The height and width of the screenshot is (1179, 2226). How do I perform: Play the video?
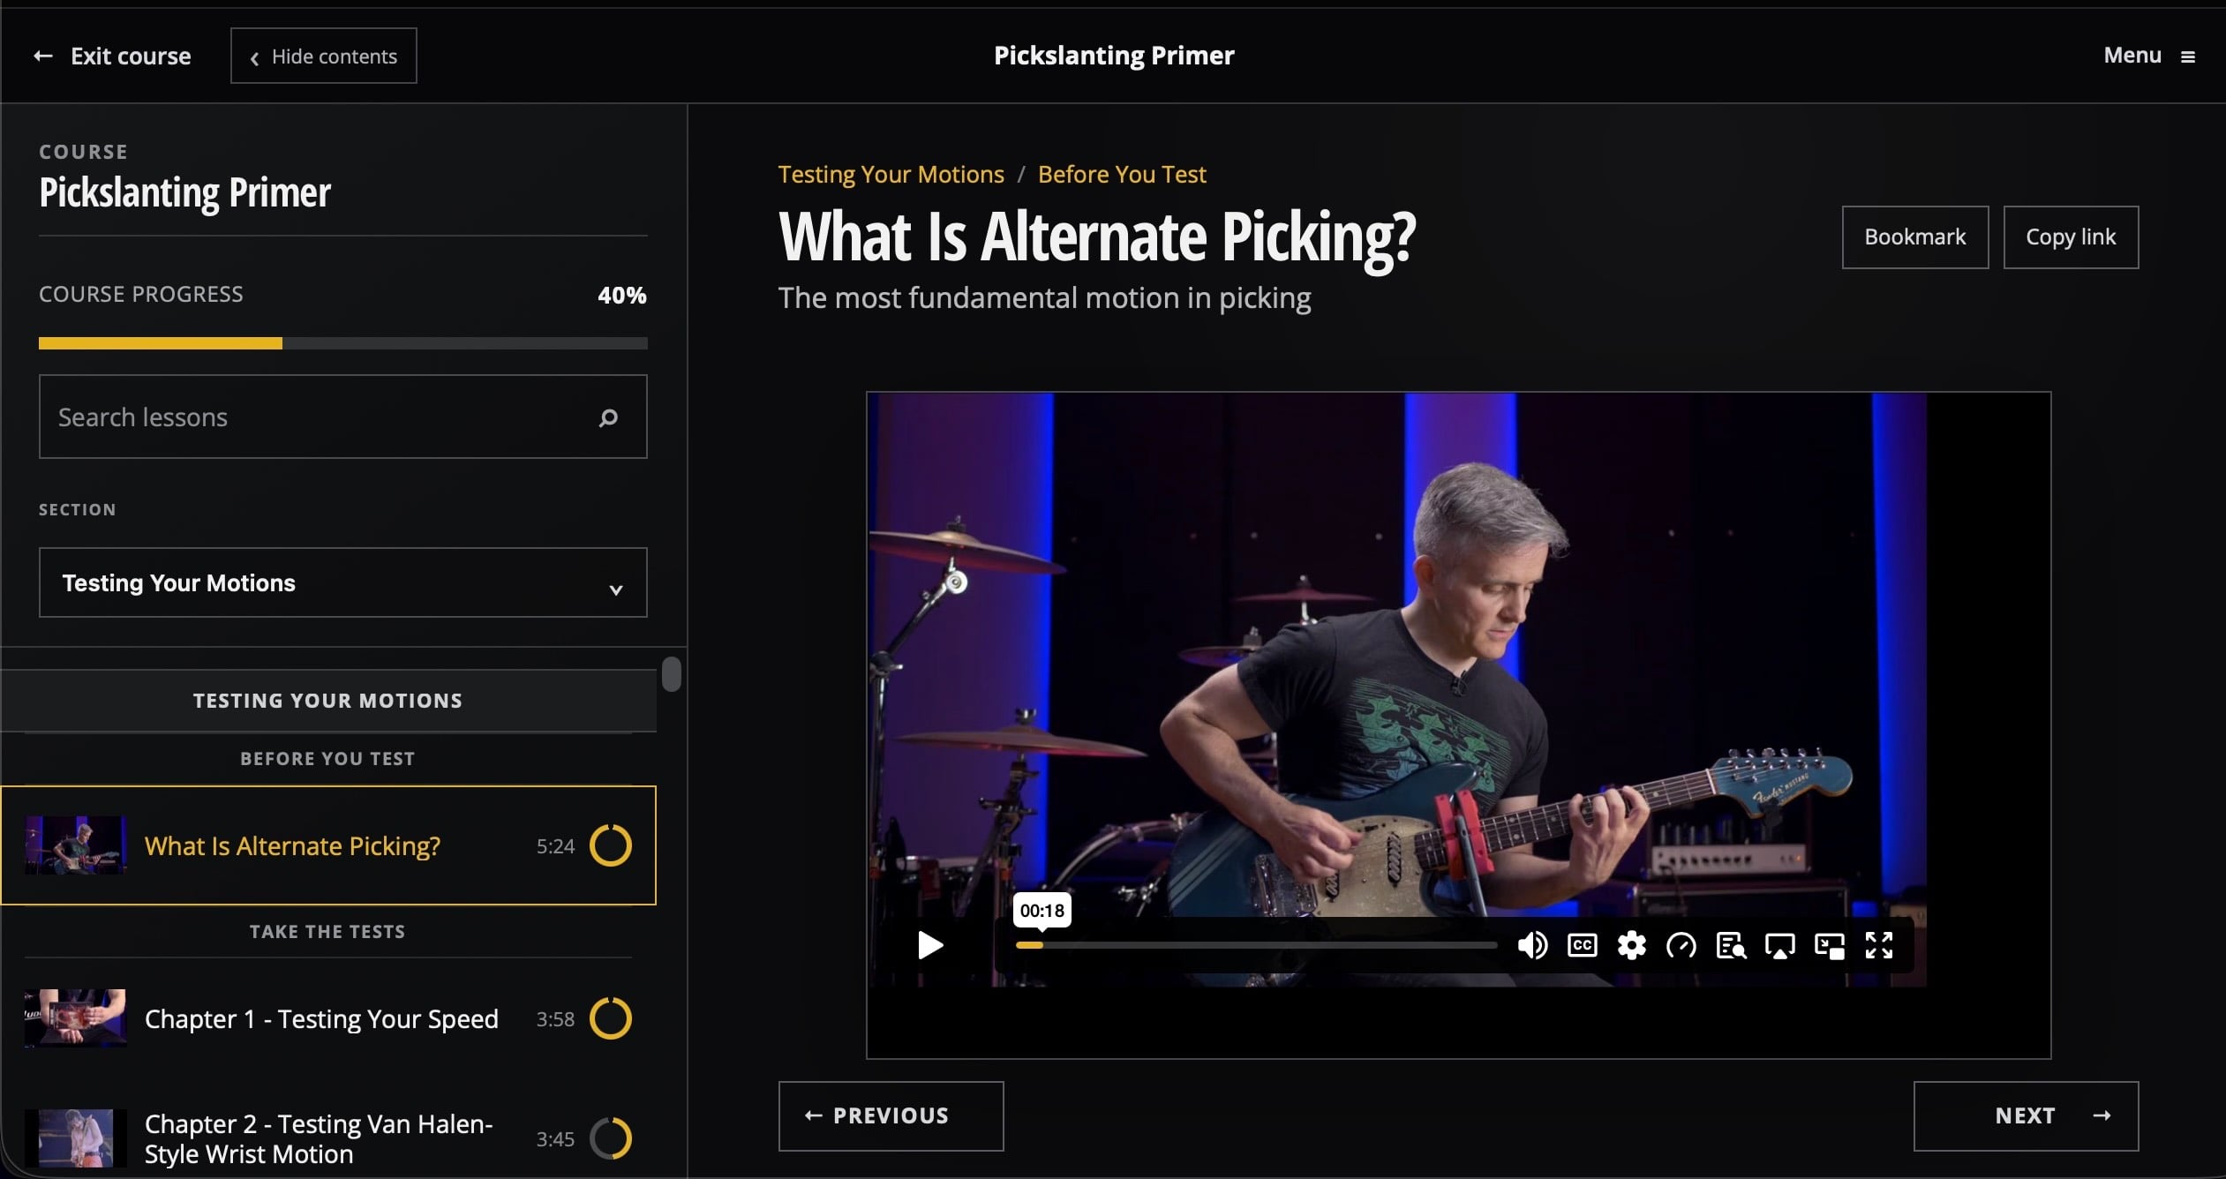click(930, 945)
